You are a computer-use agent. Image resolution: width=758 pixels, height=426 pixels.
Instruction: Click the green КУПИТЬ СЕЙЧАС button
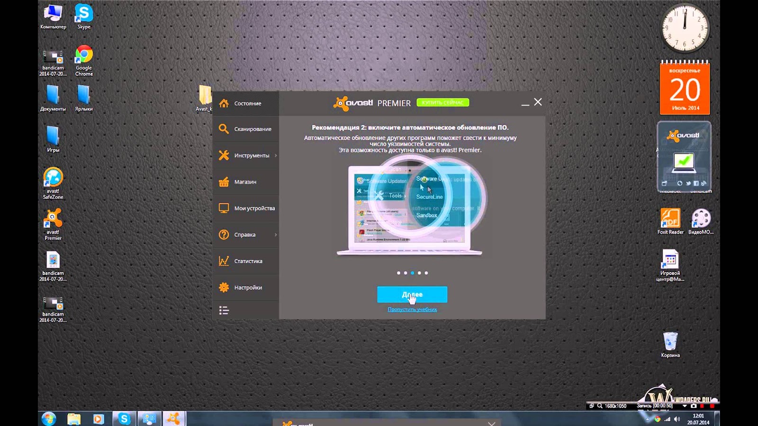[x=443, y=102]
